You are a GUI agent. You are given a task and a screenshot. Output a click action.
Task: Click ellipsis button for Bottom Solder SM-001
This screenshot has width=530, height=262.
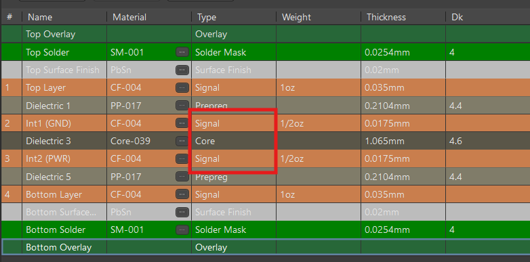click(182, 230)
